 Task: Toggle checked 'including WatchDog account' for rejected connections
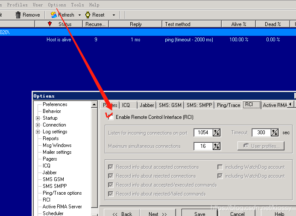(x=220, y=176)
